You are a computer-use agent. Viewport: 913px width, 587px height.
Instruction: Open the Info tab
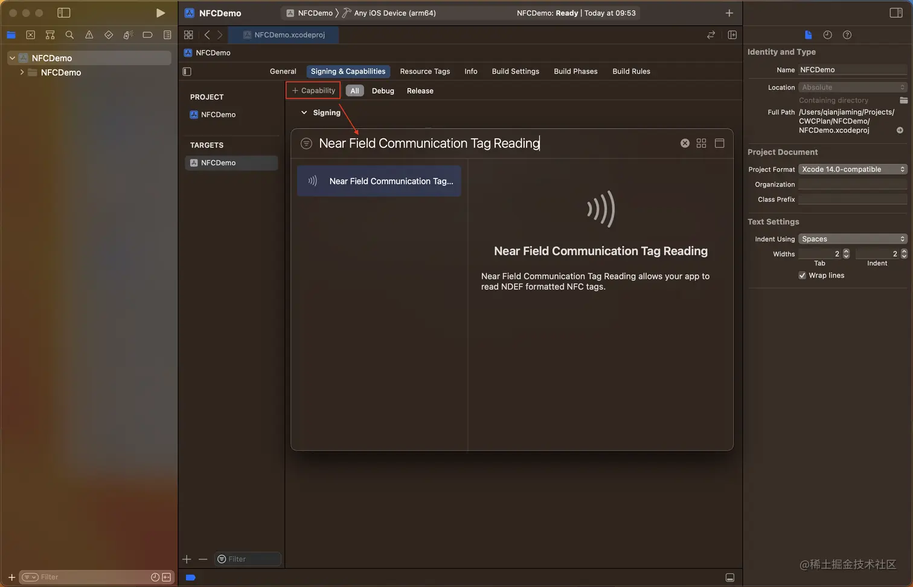tap(471, 71)
